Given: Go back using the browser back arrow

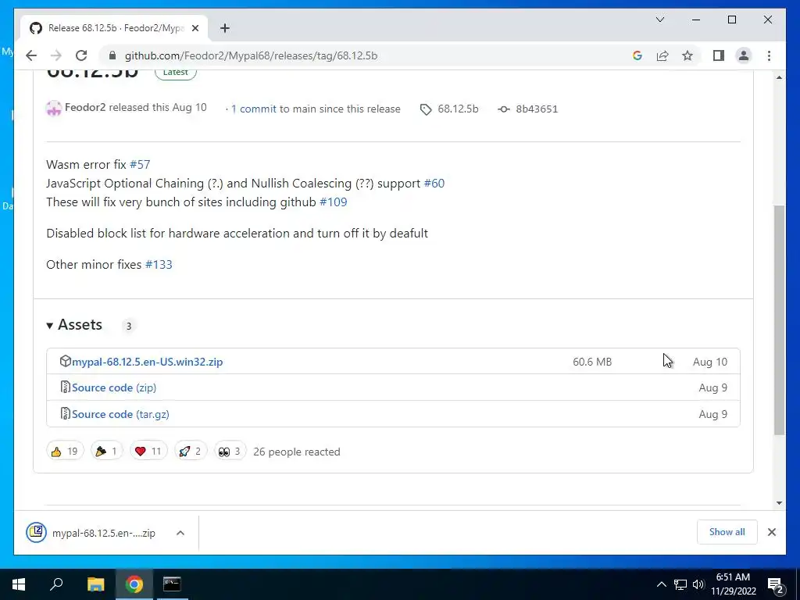Looking at the screenshot, I should (x=31, y=55).
